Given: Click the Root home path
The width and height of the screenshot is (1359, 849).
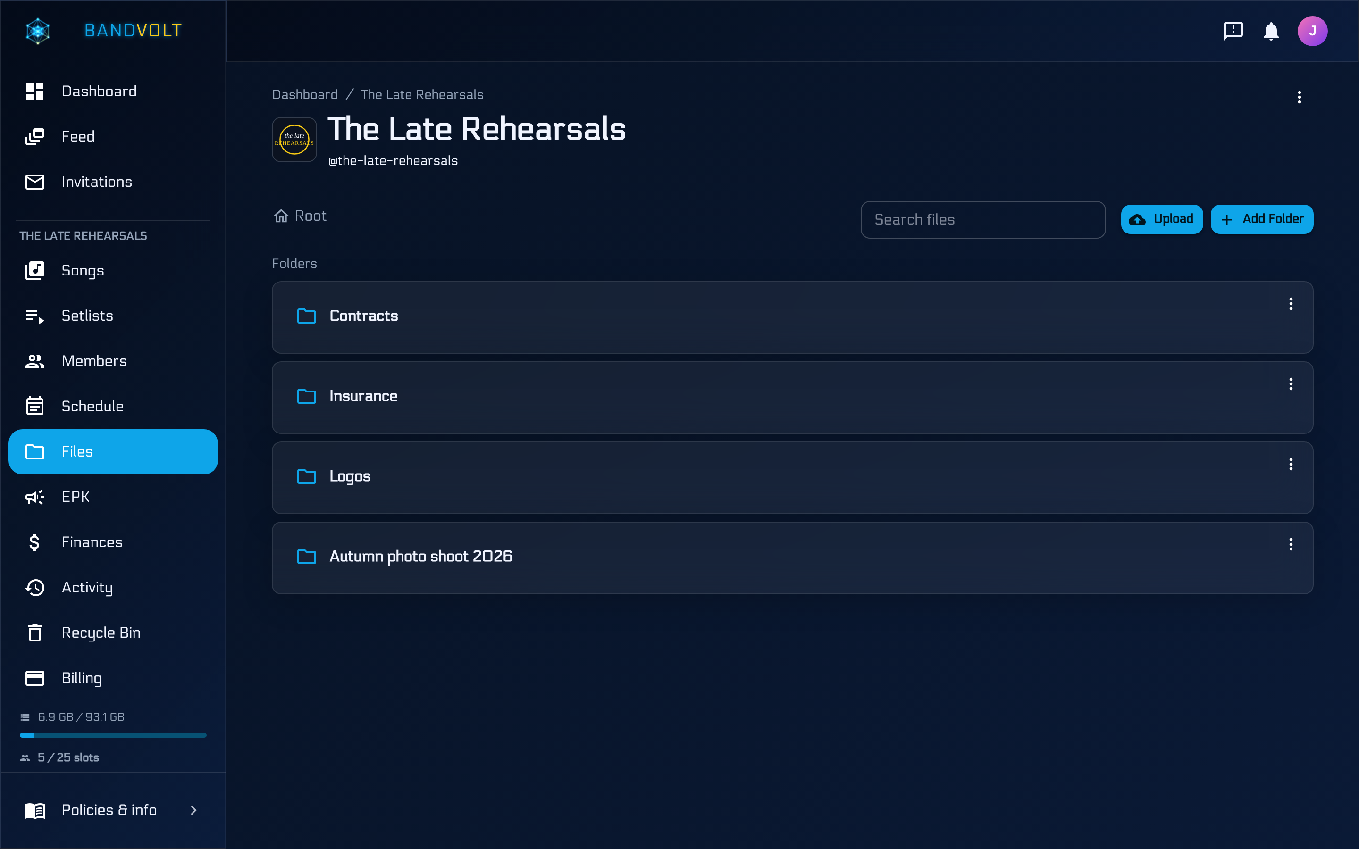Looking at the screenshot, I should pyautogui.click(x=300, y=216).
